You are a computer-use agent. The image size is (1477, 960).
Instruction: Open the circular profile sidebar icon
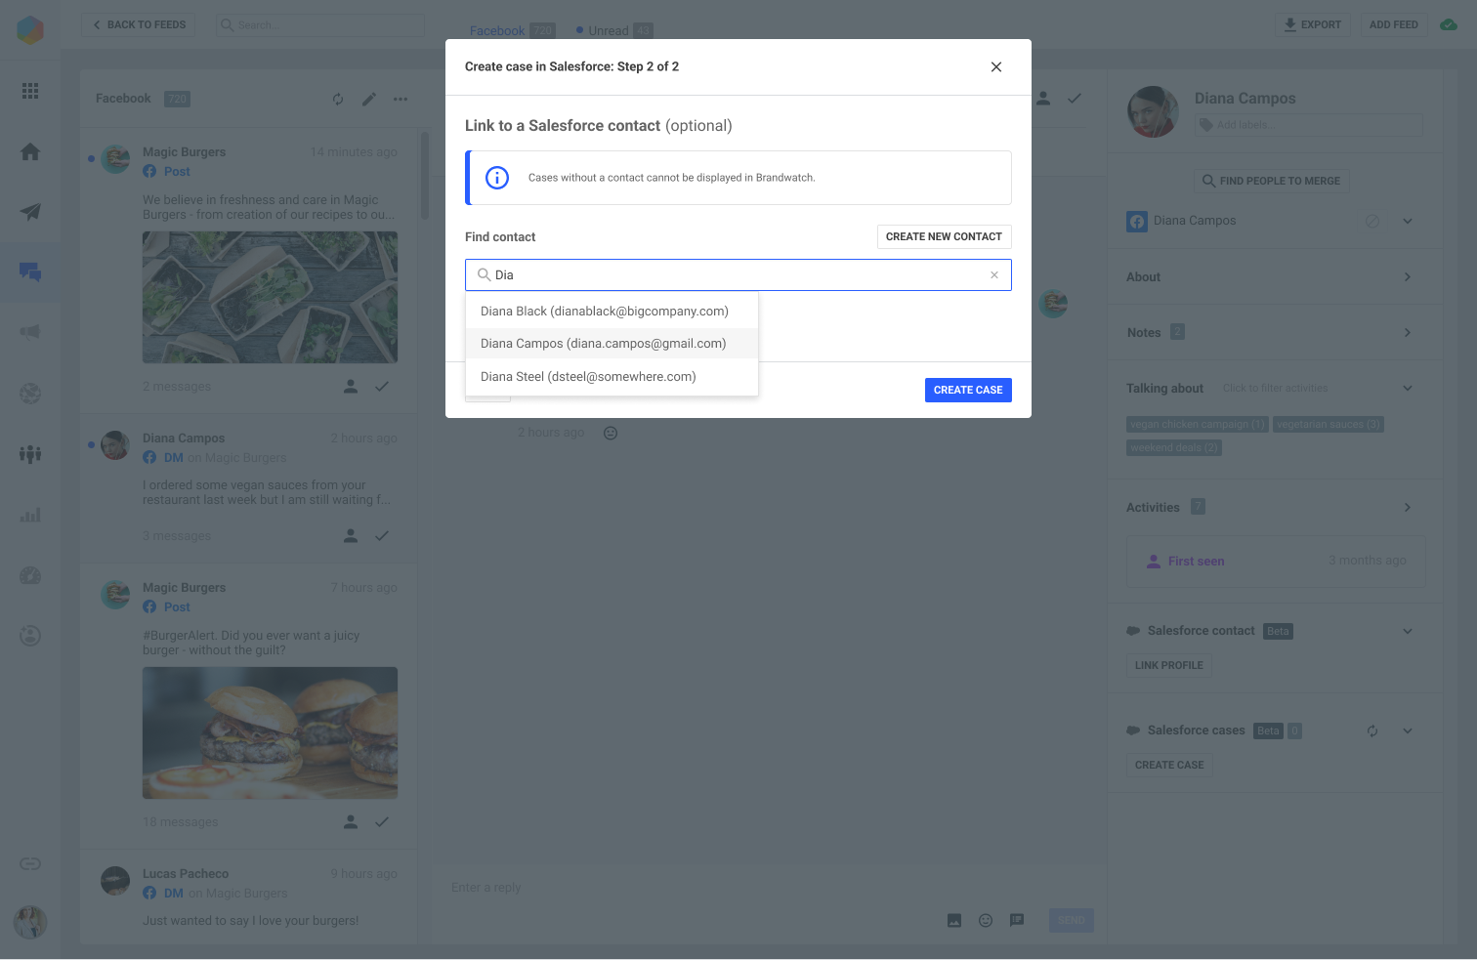(30, 636)
